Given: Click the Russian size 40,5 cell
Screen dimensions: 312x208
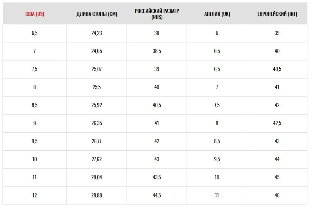Looking at the screenshot, I should 157,105.
